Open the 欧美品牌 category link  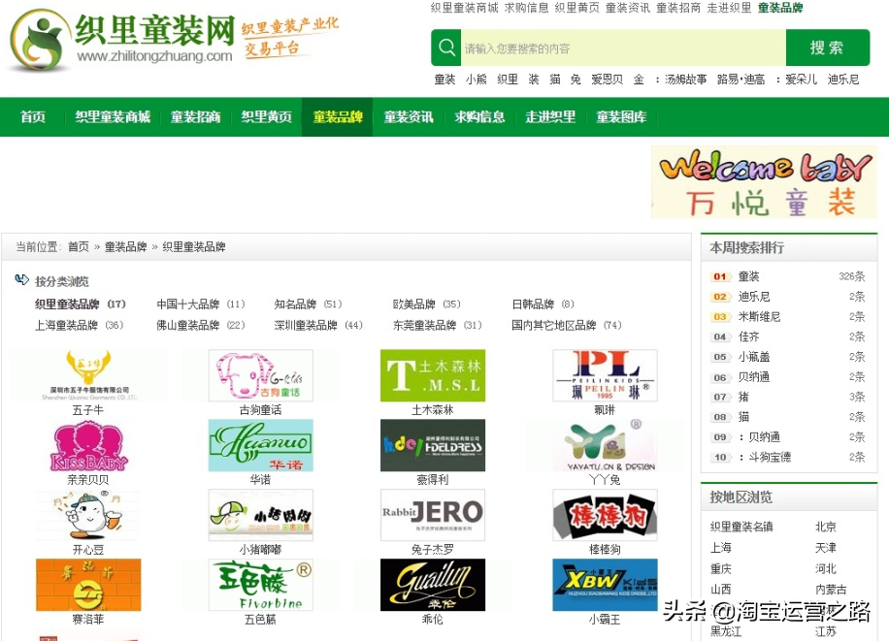click(x=413, y=304)
